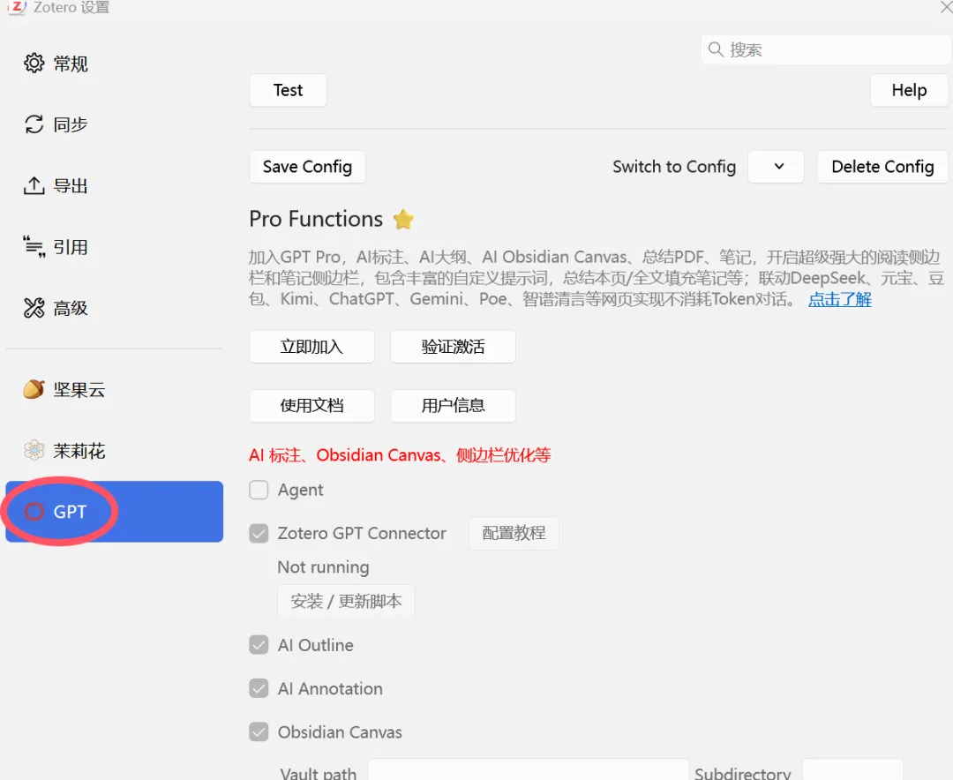
Task: Click Save Config
Action: 308,167
